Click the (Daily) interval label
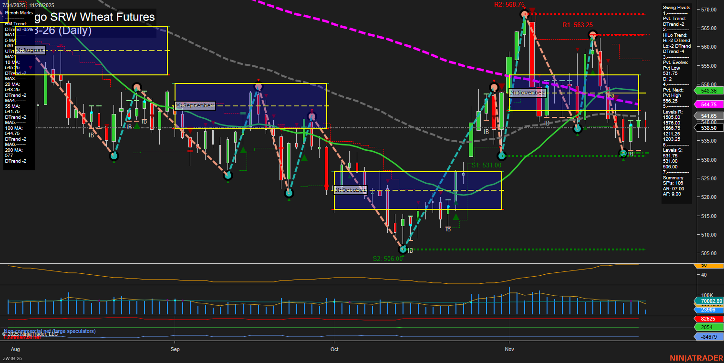Screen dimensions: 724x363 [x=75, y=31]
